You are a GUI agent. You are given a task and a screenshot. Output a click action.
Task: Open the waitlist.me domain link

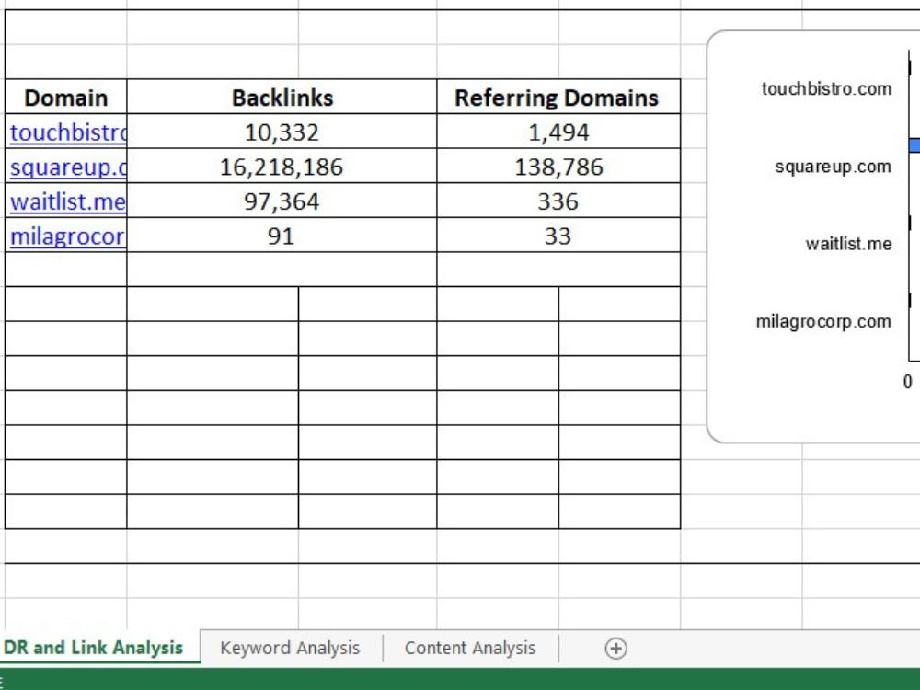pos(68,201)
